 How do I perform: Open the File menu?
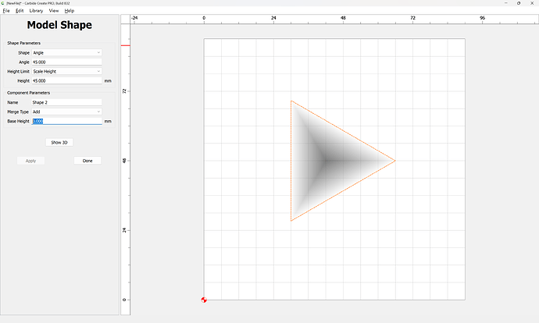(6, 11)
